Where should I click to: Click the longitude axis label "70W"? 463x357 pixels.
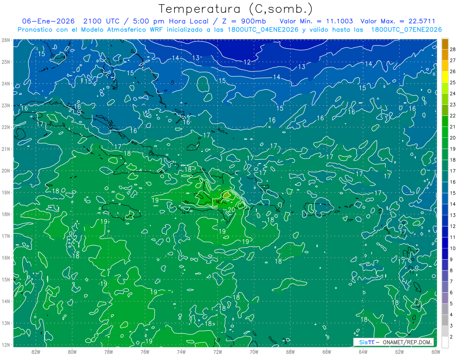click(x=254, y=352)
